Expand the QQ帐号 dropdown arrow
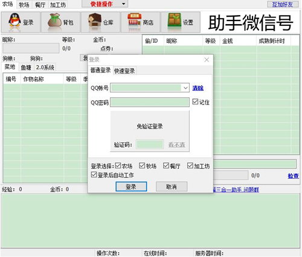This screenshot has width=302, height=257. coord(185,88)
